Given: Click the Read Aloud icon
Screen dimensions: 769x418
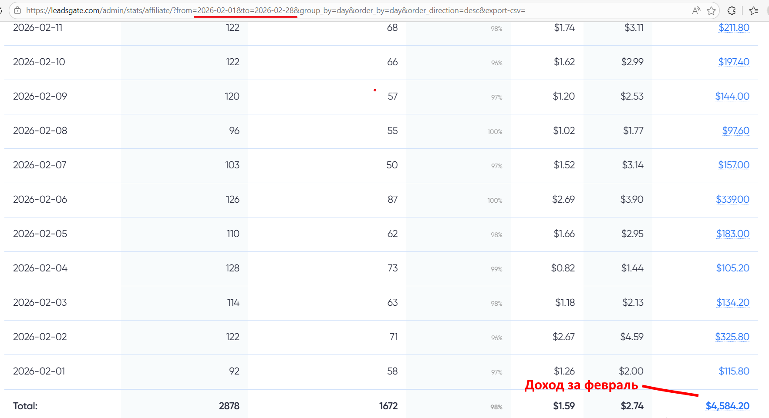Looking at the screenshot, I should pyautogui.click(x=696, y=10).
